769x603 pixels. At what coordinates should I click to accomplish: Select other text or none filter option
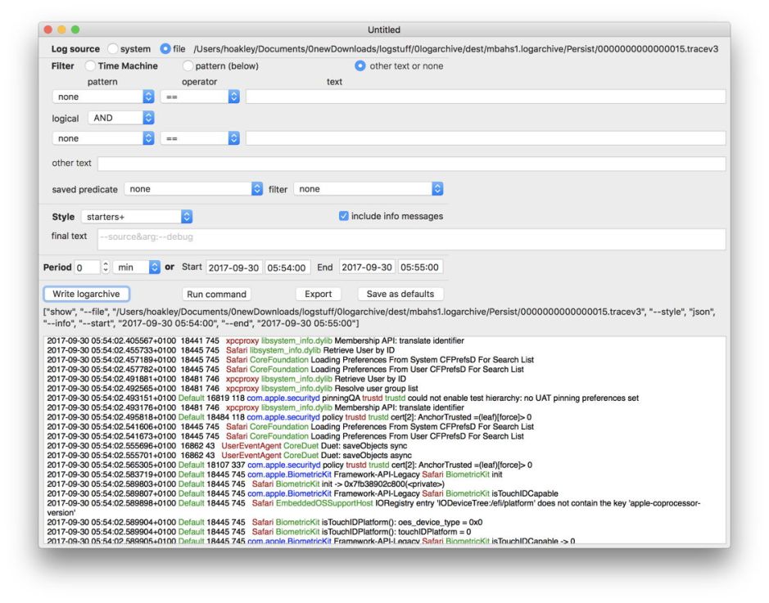tap(360, 66)
